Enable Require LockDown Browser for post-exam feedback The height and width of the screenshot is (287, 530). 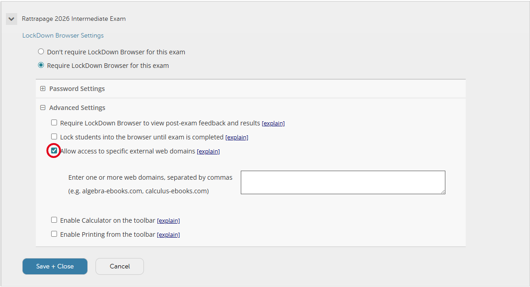(x=54, y=123)
